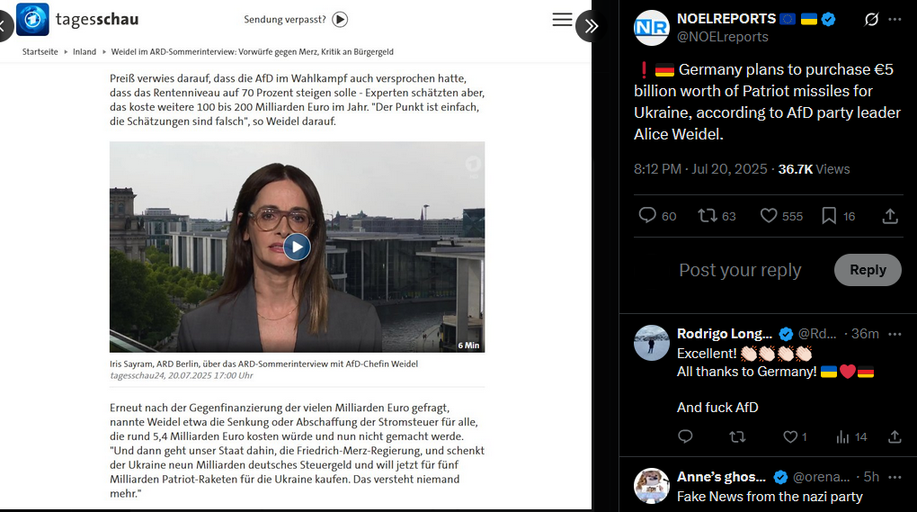This screenshot has height=512, width=917.
Task: Open more options on NOELREPORTS post
Action: tap(895, 19)
